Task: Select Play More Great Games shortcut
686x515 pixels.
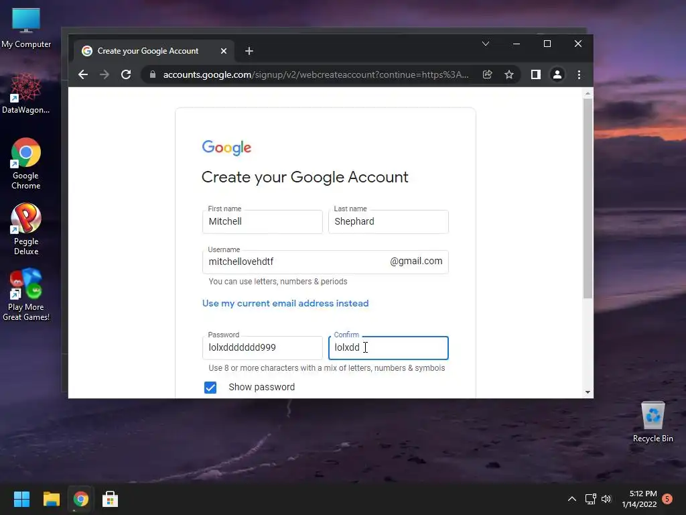Action: [x=26, y=295]
